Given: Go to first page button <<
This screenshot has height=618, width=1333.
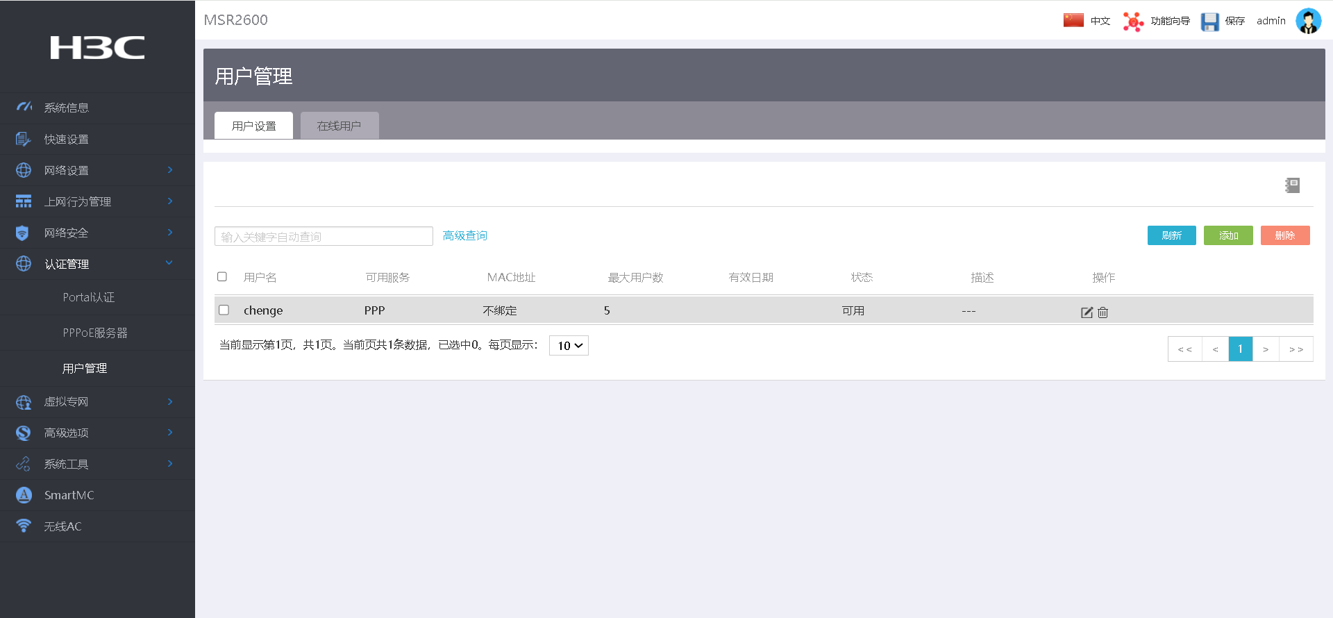Looking at the screenshot, I should coord(1185,349).
